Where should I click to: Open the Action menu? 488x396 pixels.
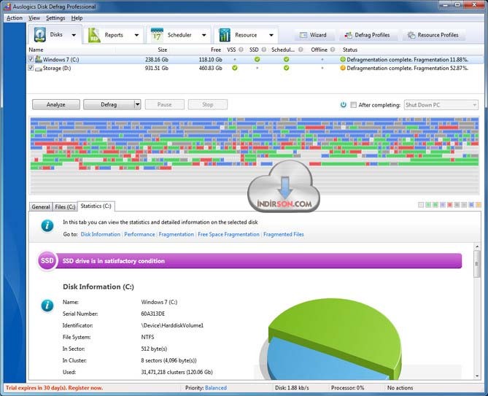coord(15,18)
